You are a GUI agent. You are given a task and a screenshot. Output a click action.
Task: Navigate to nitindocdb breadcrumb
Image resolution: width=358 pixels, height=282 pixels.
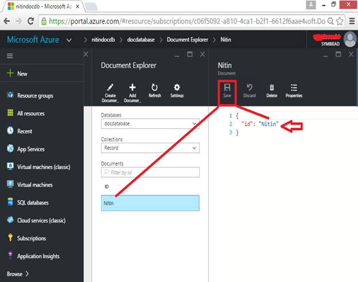103,40
